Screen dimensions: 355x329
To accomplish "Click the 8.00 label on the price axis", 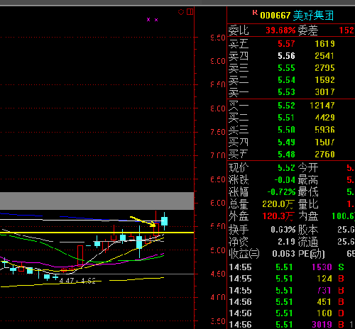I will [218, 108].
